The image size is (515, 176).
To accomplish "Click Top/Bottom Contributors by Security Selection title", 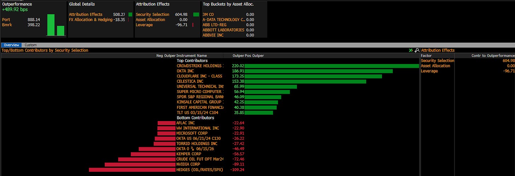I will pos(45,50).
